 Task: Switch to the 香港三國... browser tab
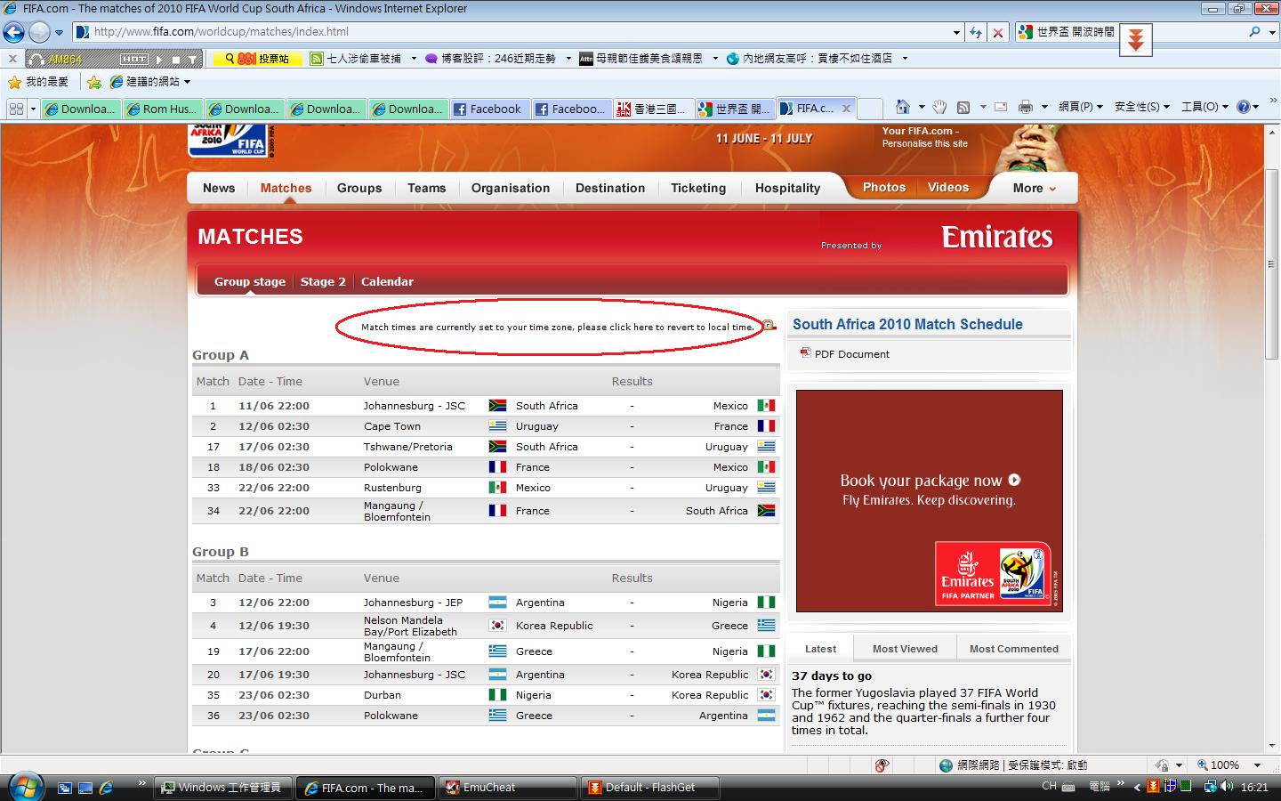tap(653, 109)
